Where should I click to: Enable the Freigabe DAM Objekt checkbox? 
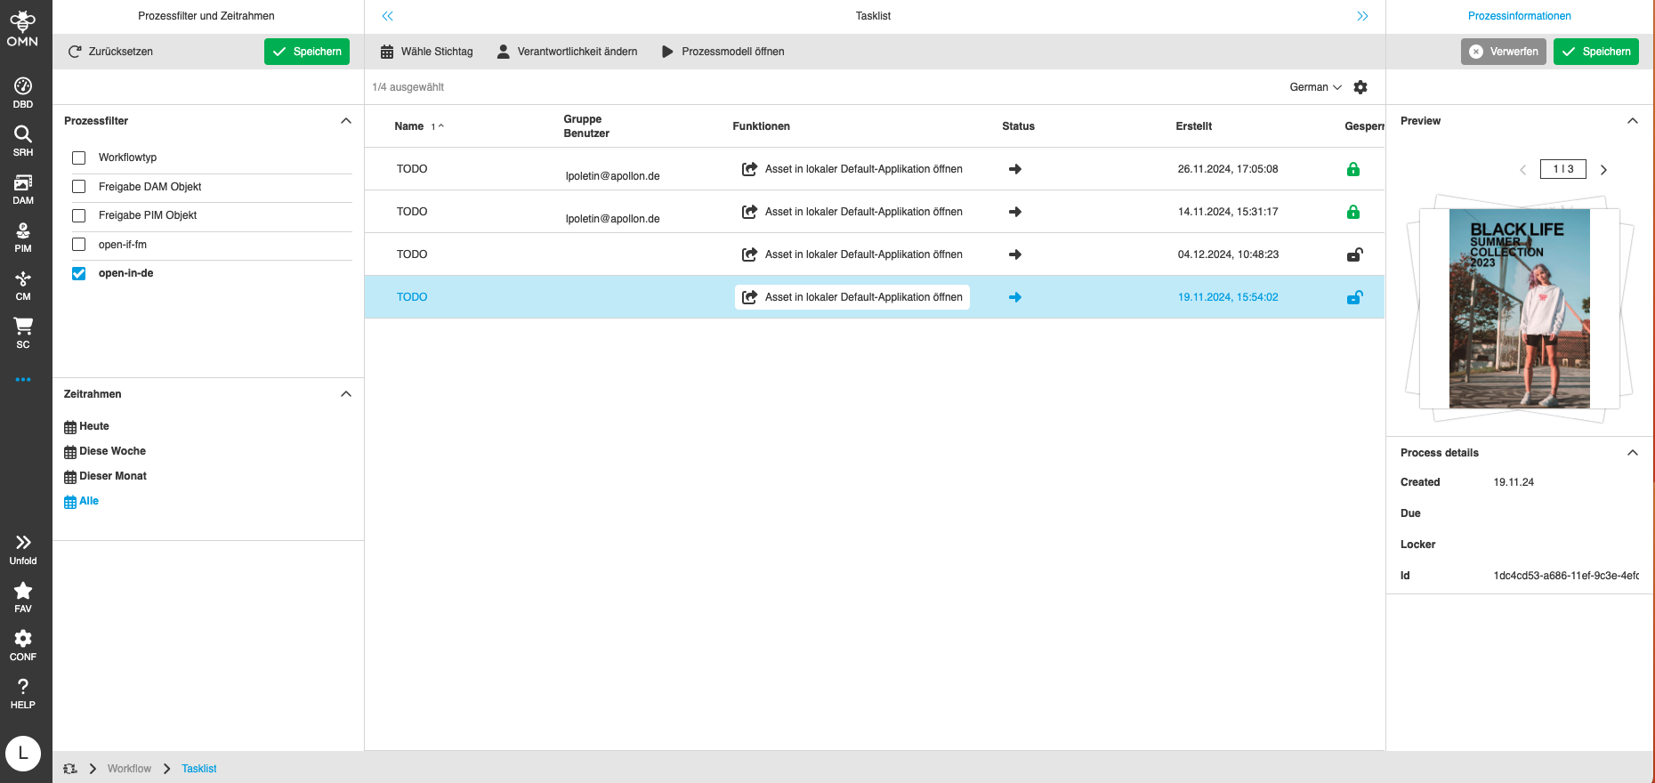[79, 187]
